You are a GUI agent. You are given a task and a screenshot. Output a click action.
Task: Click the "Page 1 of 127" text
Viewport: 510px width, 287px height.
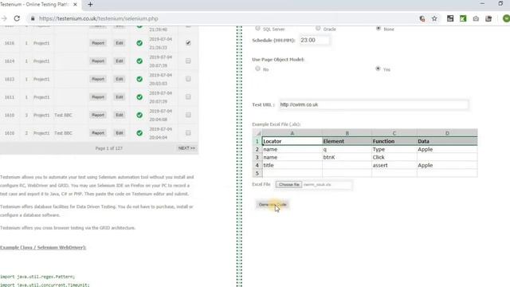point(108,148)
